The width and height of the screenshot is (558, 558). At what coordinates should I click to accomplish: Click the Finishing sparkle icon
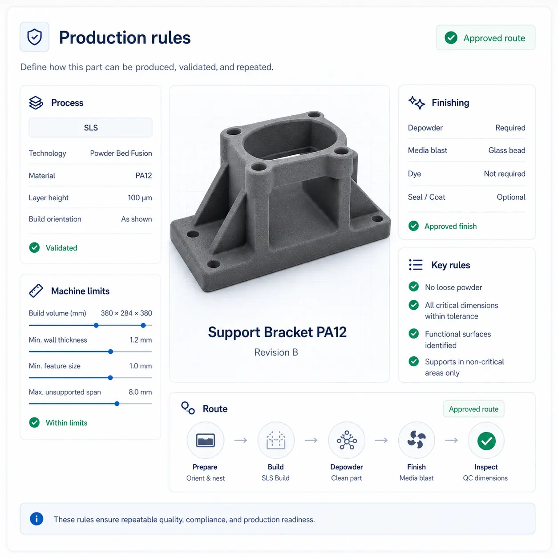[x=416, y=103]
